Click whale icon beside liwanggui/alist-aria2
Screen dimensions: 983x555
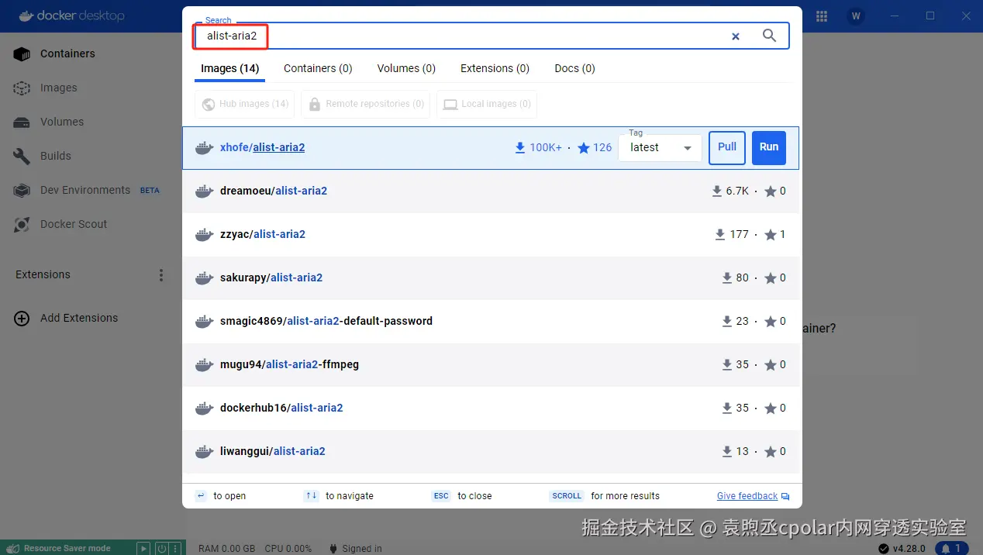(204, 451)
